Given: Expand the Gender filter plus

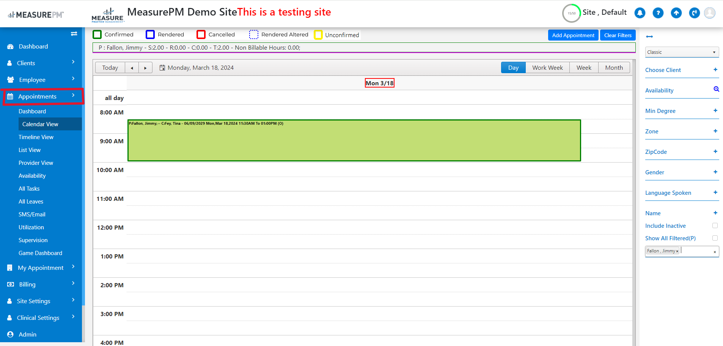Looking at the screenshot, I should click(x=715, y=172).
